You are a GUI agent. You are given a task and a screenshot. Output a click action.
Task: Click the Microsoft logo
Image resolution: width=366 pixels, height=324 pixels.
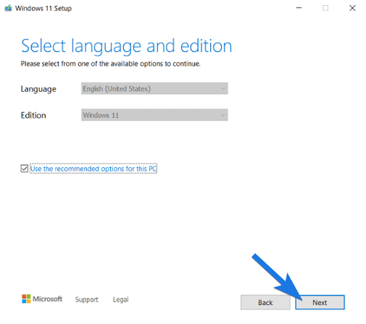click(42, 299)
